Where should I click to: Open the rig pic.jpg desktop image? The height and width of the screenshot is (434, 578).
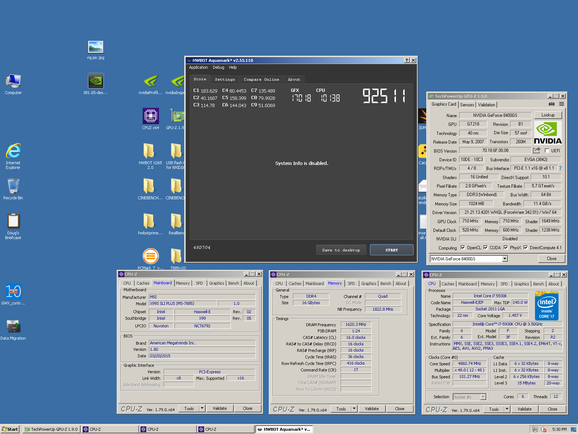(x=96, y=50)
